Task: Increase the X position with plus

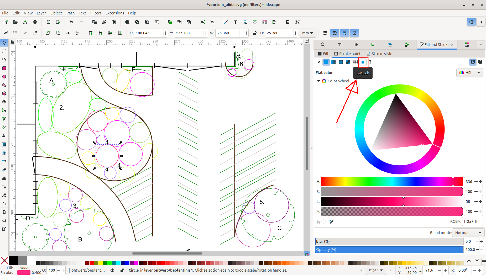Action: click(x=166, y=33)
